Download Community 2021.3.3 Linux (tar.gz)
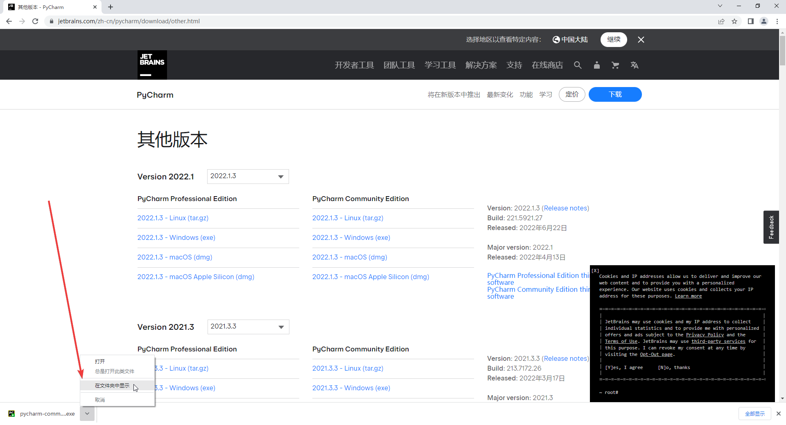This screenshot has width=786, height=425. [x=348, y=368]
